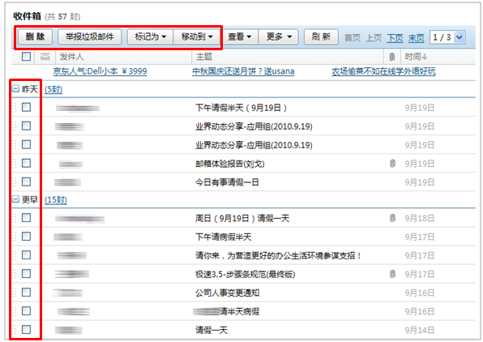Screen dimensions: 483x342
Task: Check the 下午请病假半天 email
Action: [x=26, y=237]
